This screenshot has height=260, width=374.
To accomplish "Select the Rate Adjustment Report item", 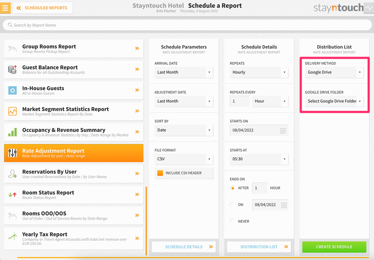I will coord(74,153).
